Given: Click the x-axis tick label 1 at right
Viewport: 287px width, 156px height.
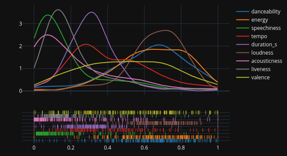Looking at the screenshot, I should pyautogui.click(x=218, y=148).
